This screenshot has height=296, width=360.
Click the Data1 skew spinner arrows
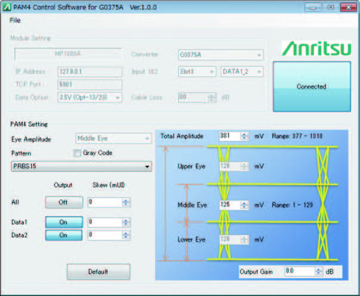(x=126, y=222)
